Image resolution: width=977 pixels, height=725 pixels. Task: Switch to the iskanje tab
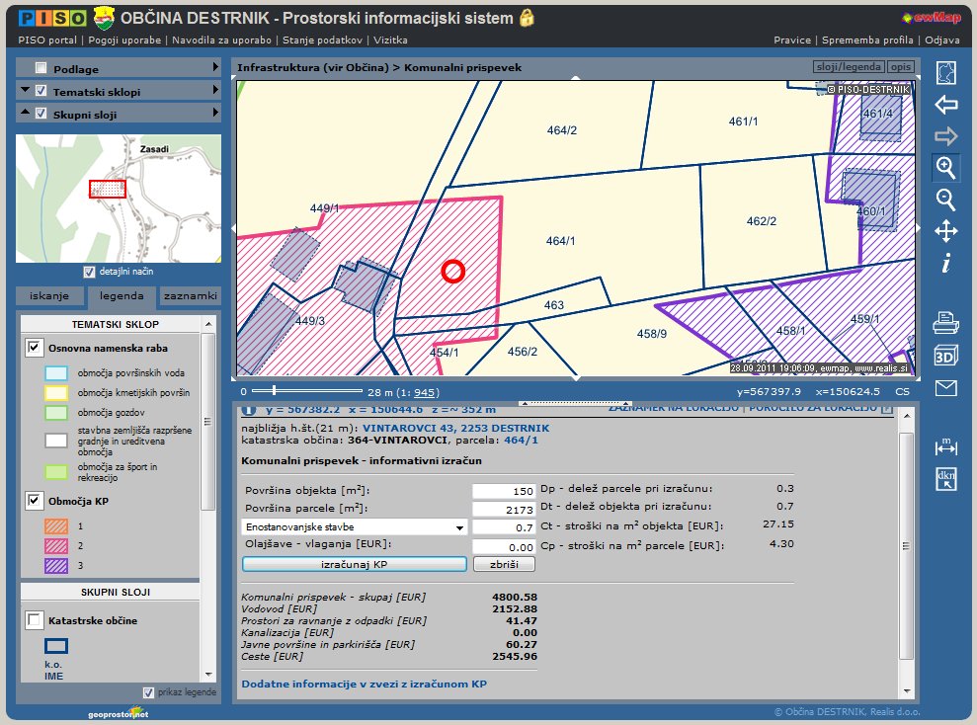(x=49, y=296)
